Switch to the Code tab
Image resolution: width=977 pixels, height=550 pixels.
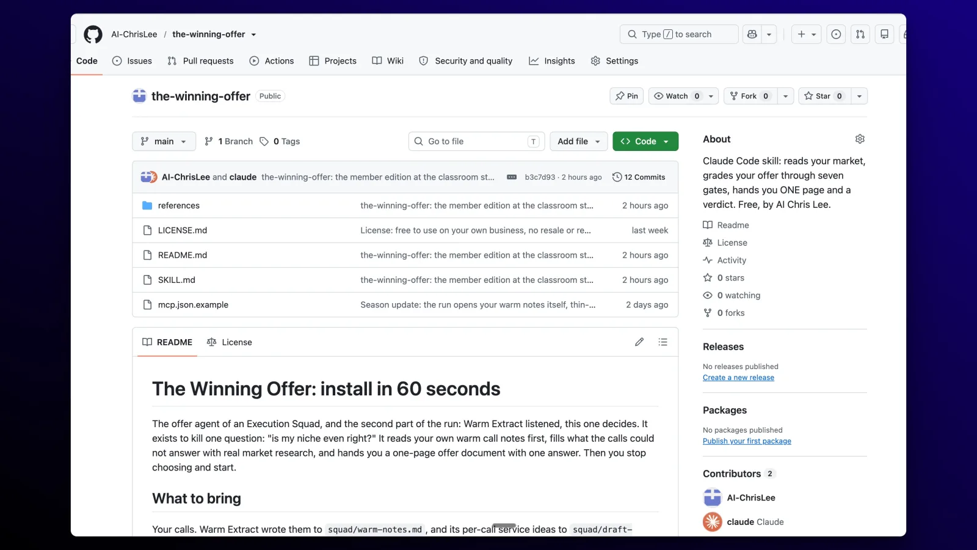(x=87, y=61)
